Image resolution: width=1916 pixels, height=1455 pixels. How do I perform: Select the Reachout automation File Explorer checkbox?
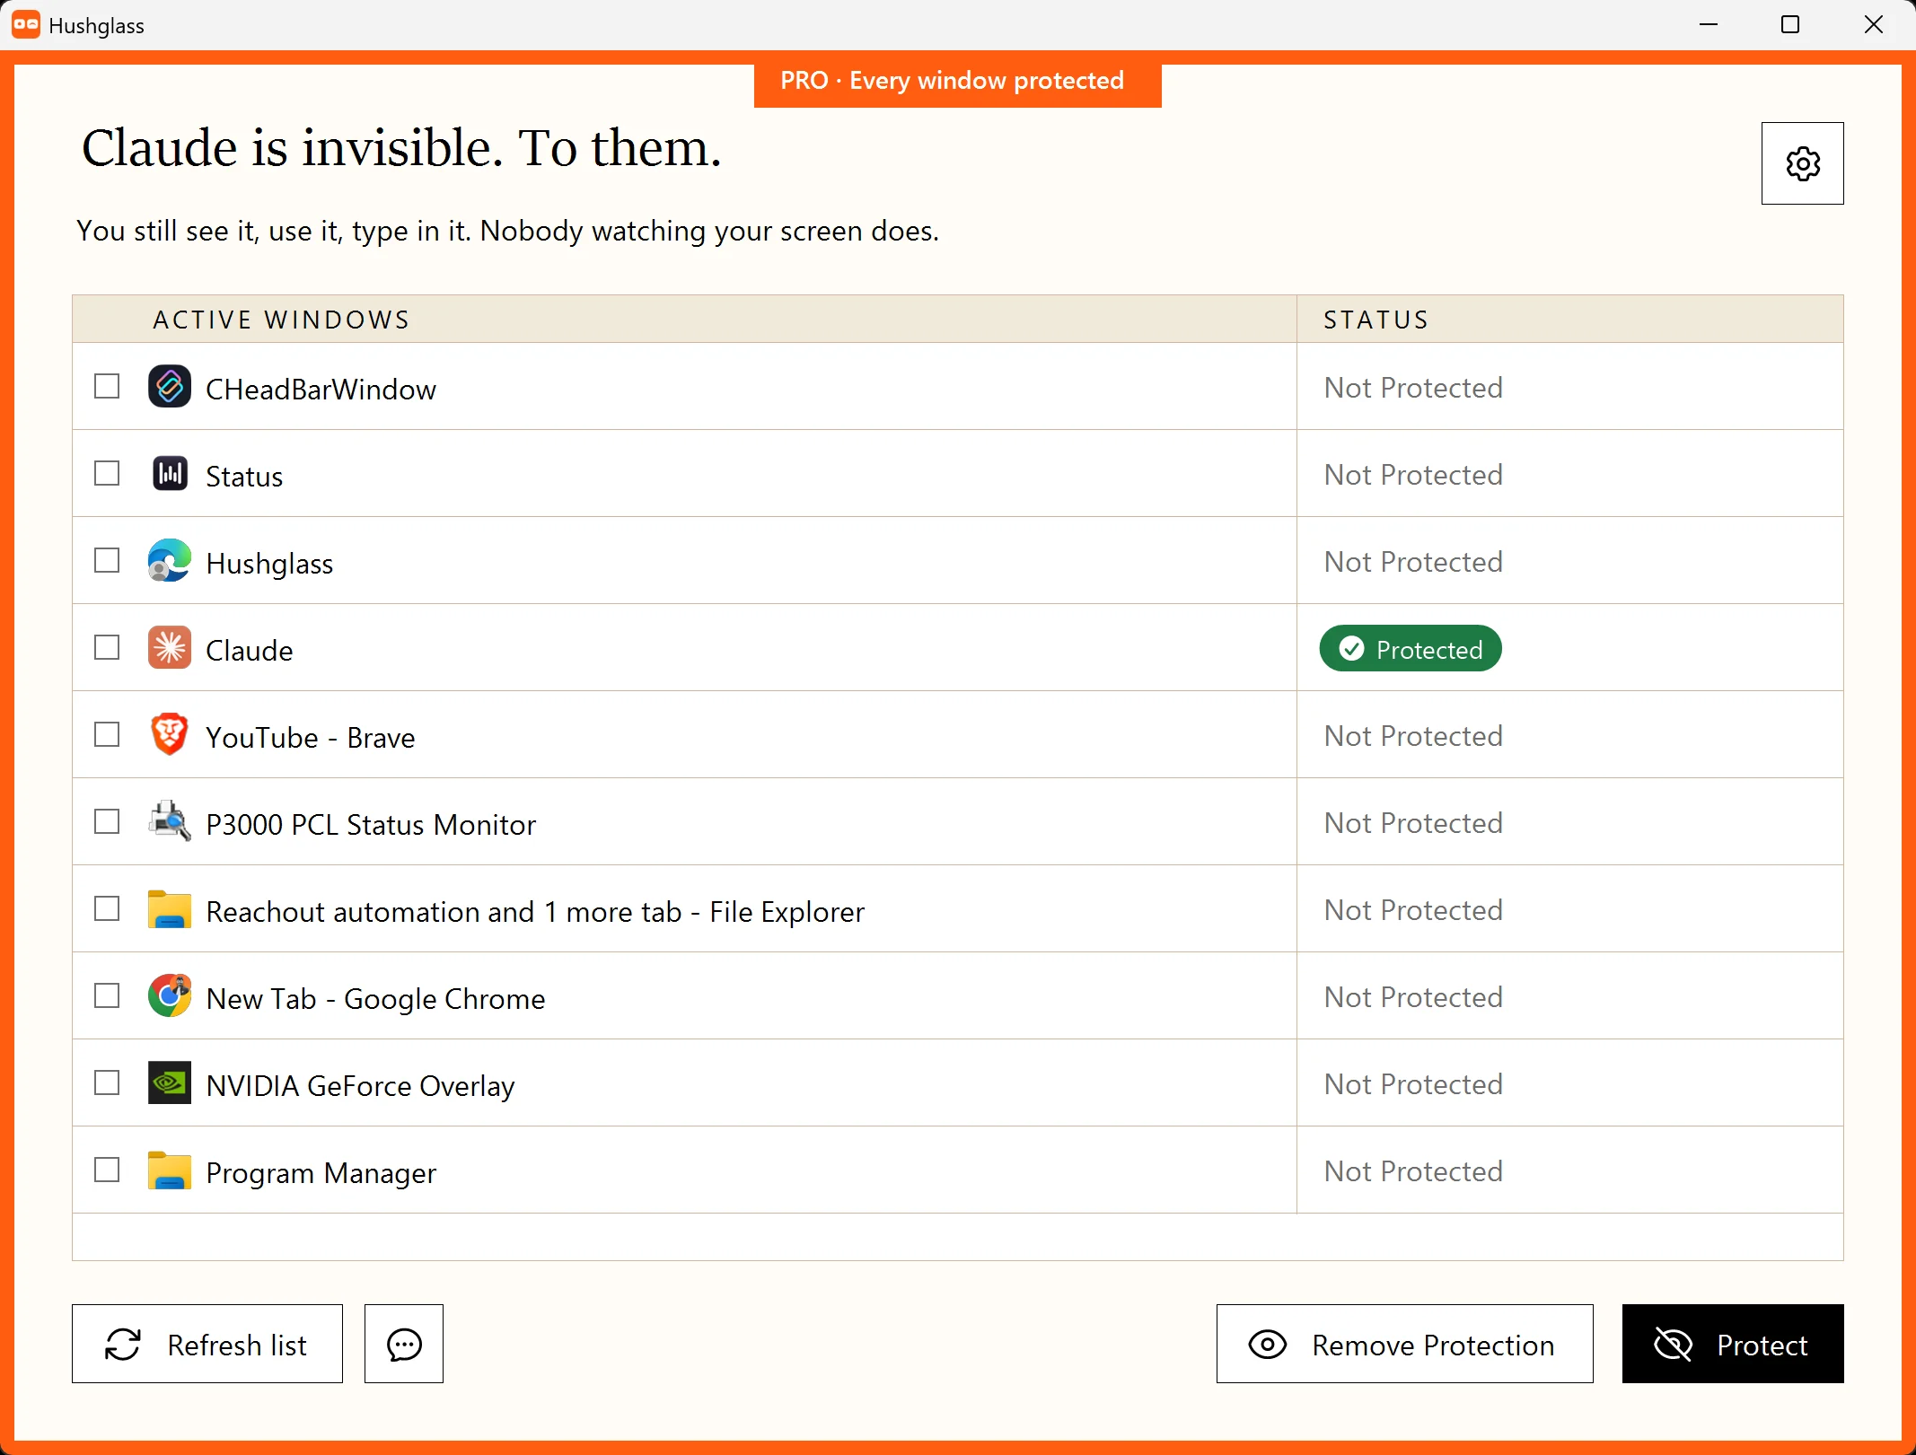click(107, 909)
